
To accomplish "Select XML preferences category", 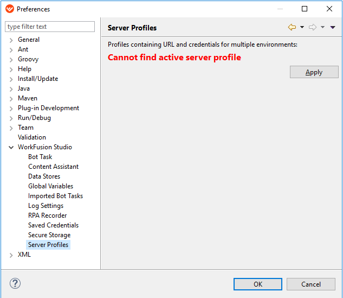I will (x=24, y=255).
